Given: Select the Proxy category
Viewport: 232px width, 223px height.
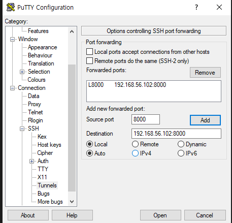Looking at the screenshot, I should [35, 104].
